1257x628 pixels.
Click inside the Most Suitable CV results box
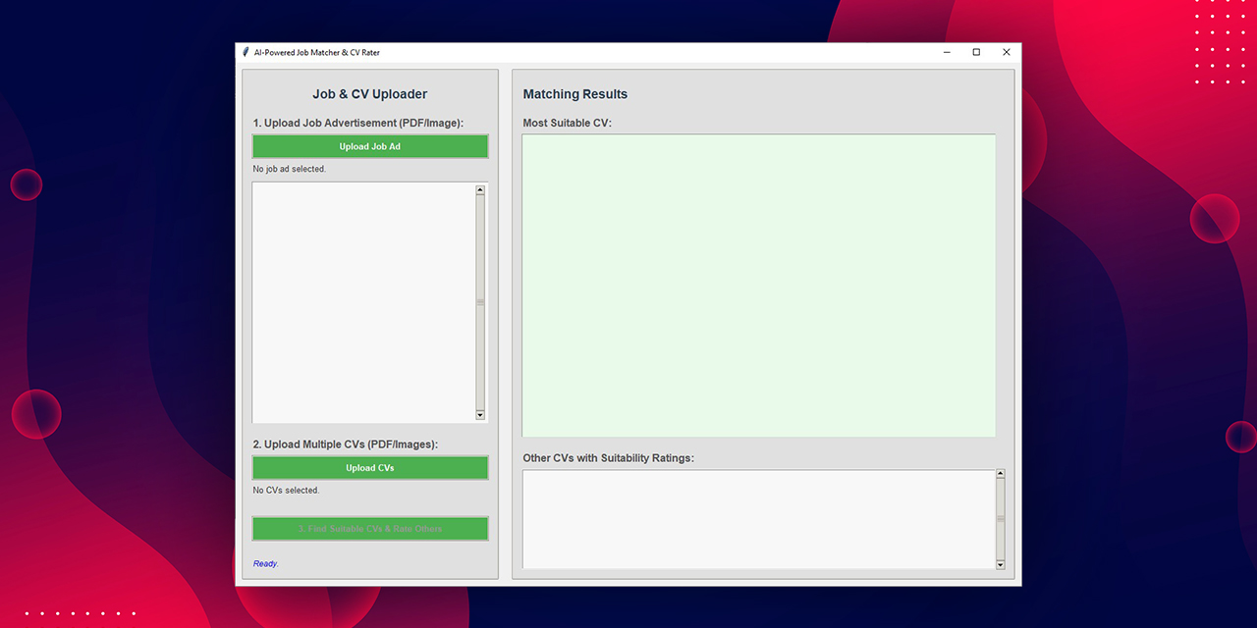click(x=756, y=285)
